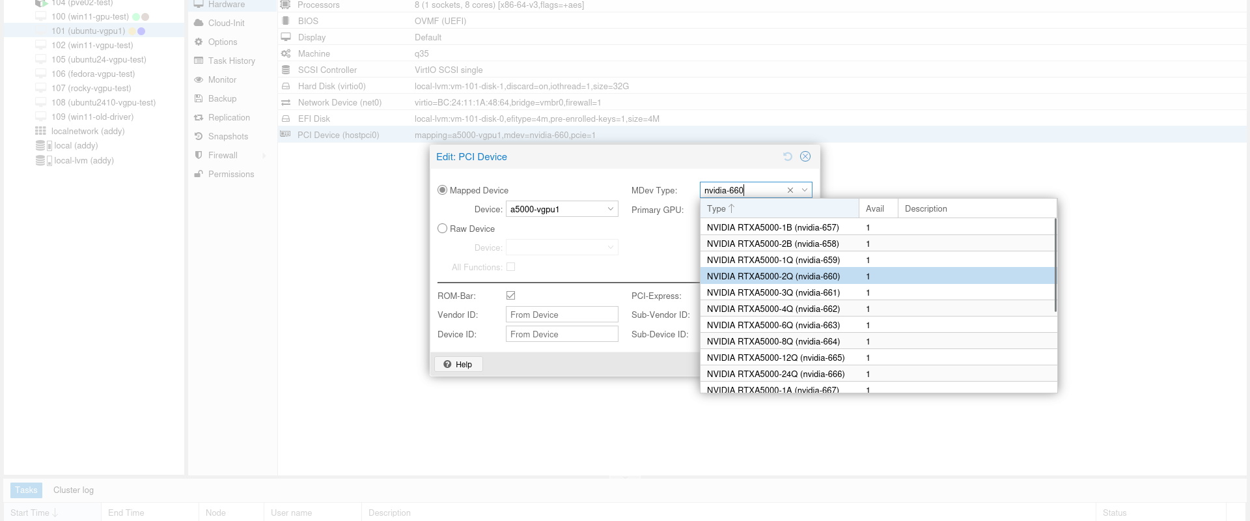The height and width of the screenshot is (521, 1250).
Task: Select the Hard Disk (virtio0) row
Action: 762,86
